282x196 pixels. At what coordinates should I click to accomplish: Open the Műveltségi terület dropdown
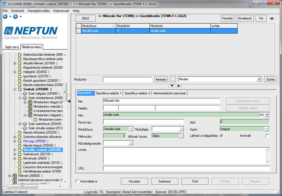131,143
